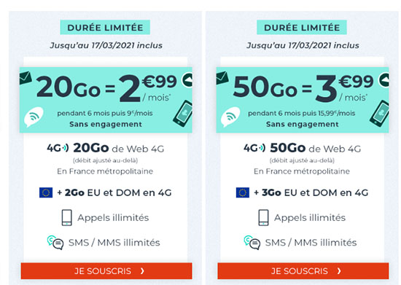Click the EU flag icon in 50Go plan
401x285 pixels.
point(243,192)
